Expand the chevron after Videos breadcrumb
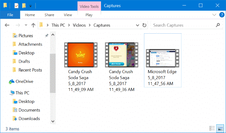 90,25
